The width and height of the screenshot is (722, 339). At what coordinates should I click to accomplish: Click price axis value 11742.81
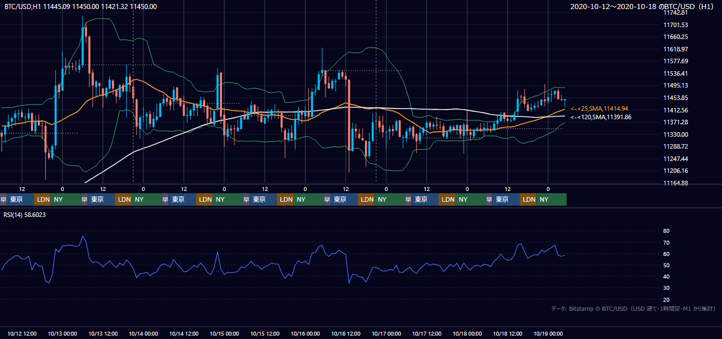tap(675, 12)
